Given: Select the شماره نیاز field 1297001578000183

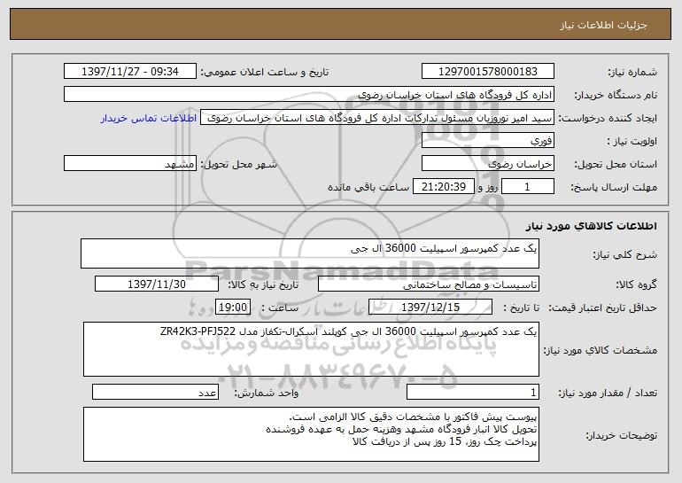Looking at the screenshot, I should pyautogui.click(x=487, y=71).
